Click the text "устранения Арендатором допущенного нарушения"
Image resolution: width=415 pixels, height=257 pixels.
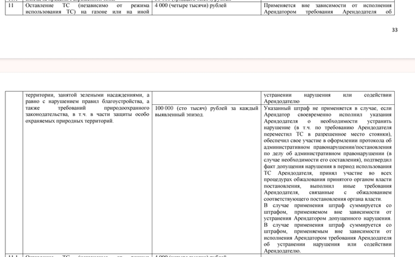[x=327, y=219]
